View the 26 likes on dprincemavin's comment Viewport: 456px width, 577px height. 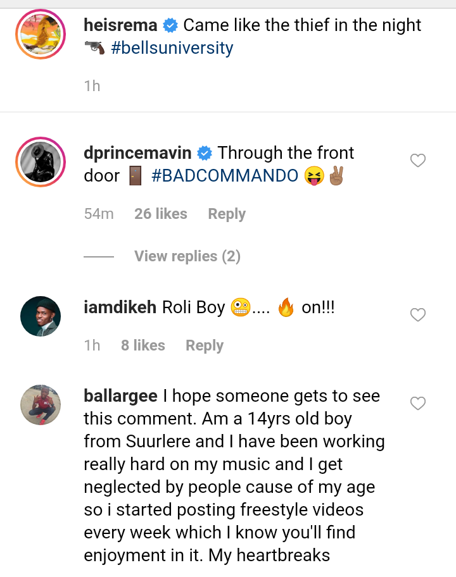(x=160, y=214)
